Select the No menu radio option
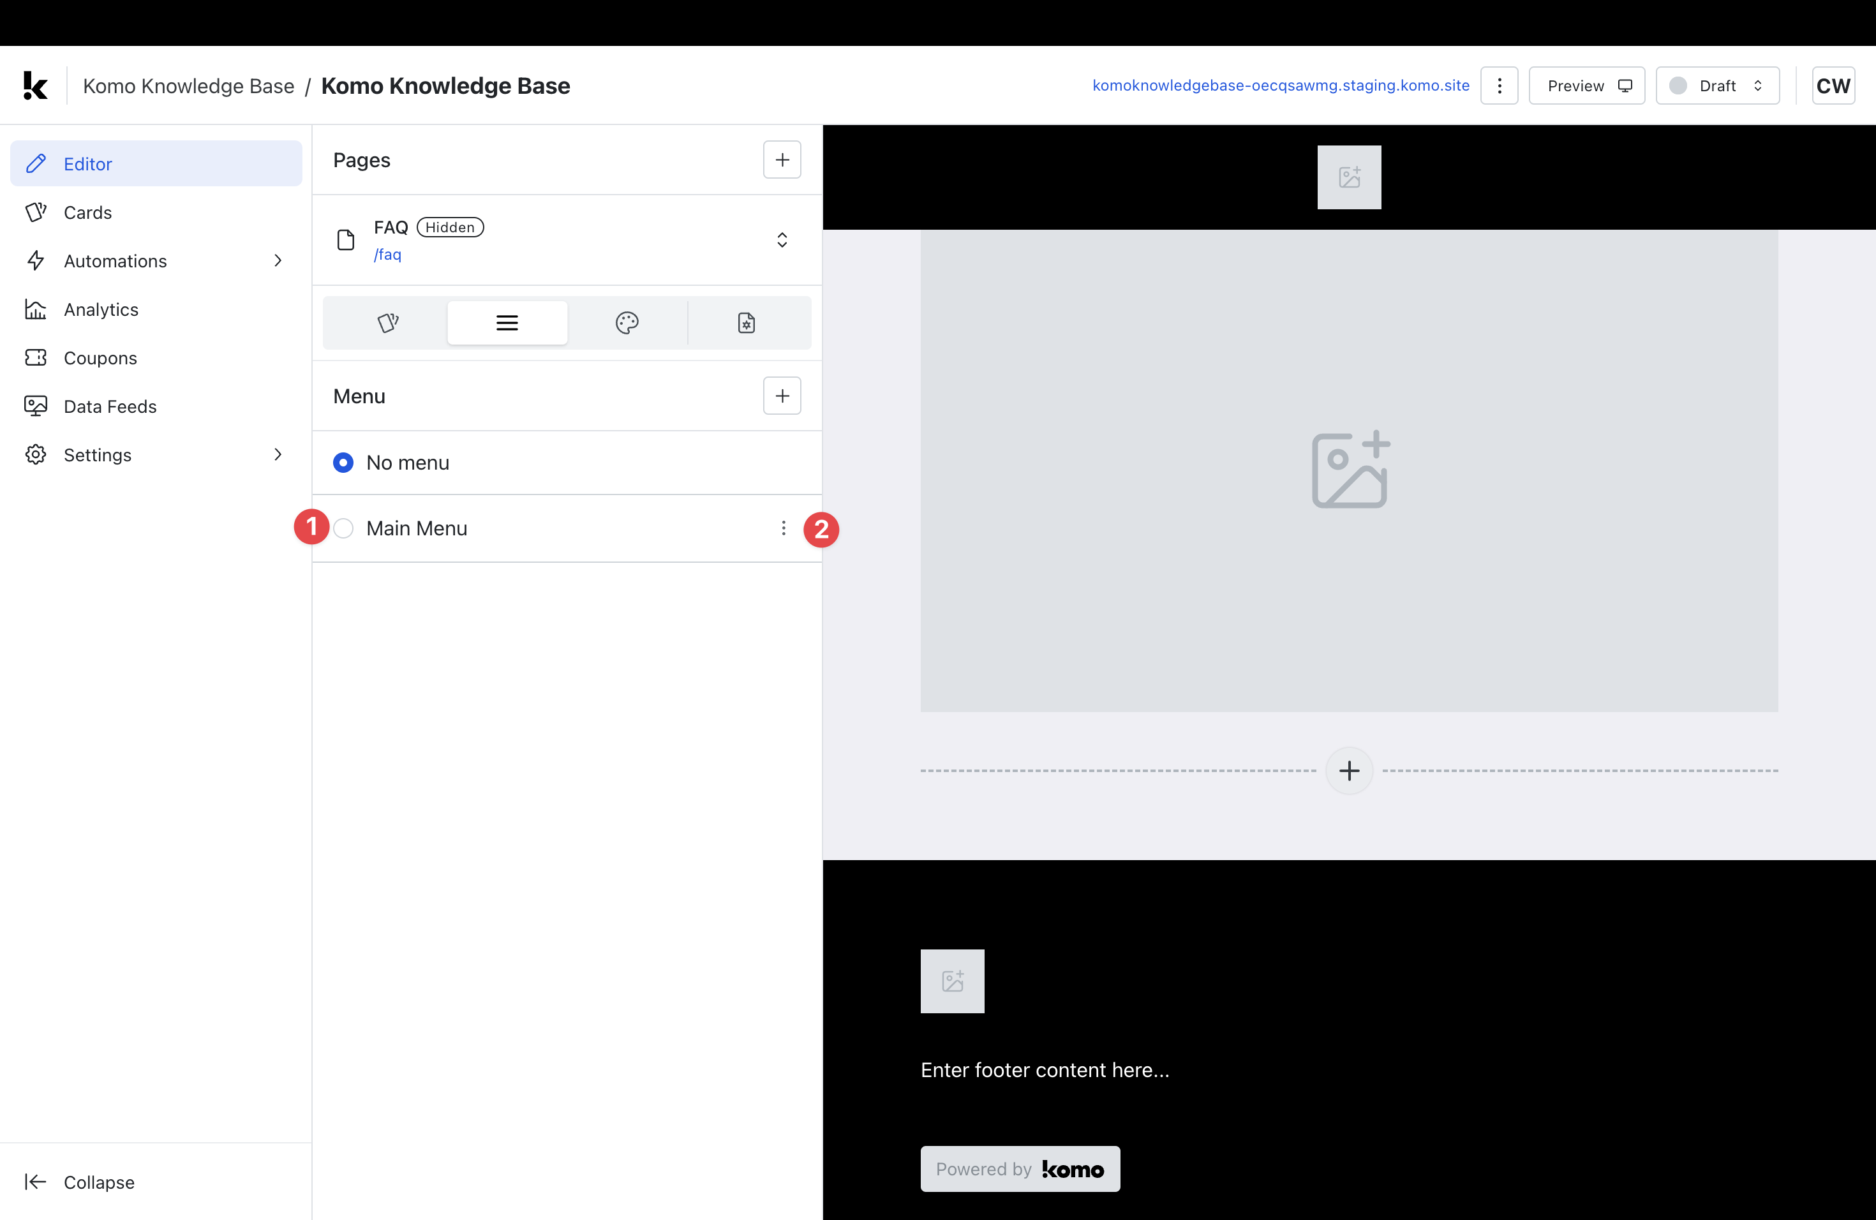The image size is (1876, 1220). coord(343,463)
